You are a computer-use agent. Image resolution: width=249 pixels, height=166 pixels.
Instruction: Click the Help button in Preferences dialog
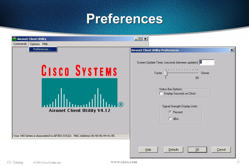(148, 150)
